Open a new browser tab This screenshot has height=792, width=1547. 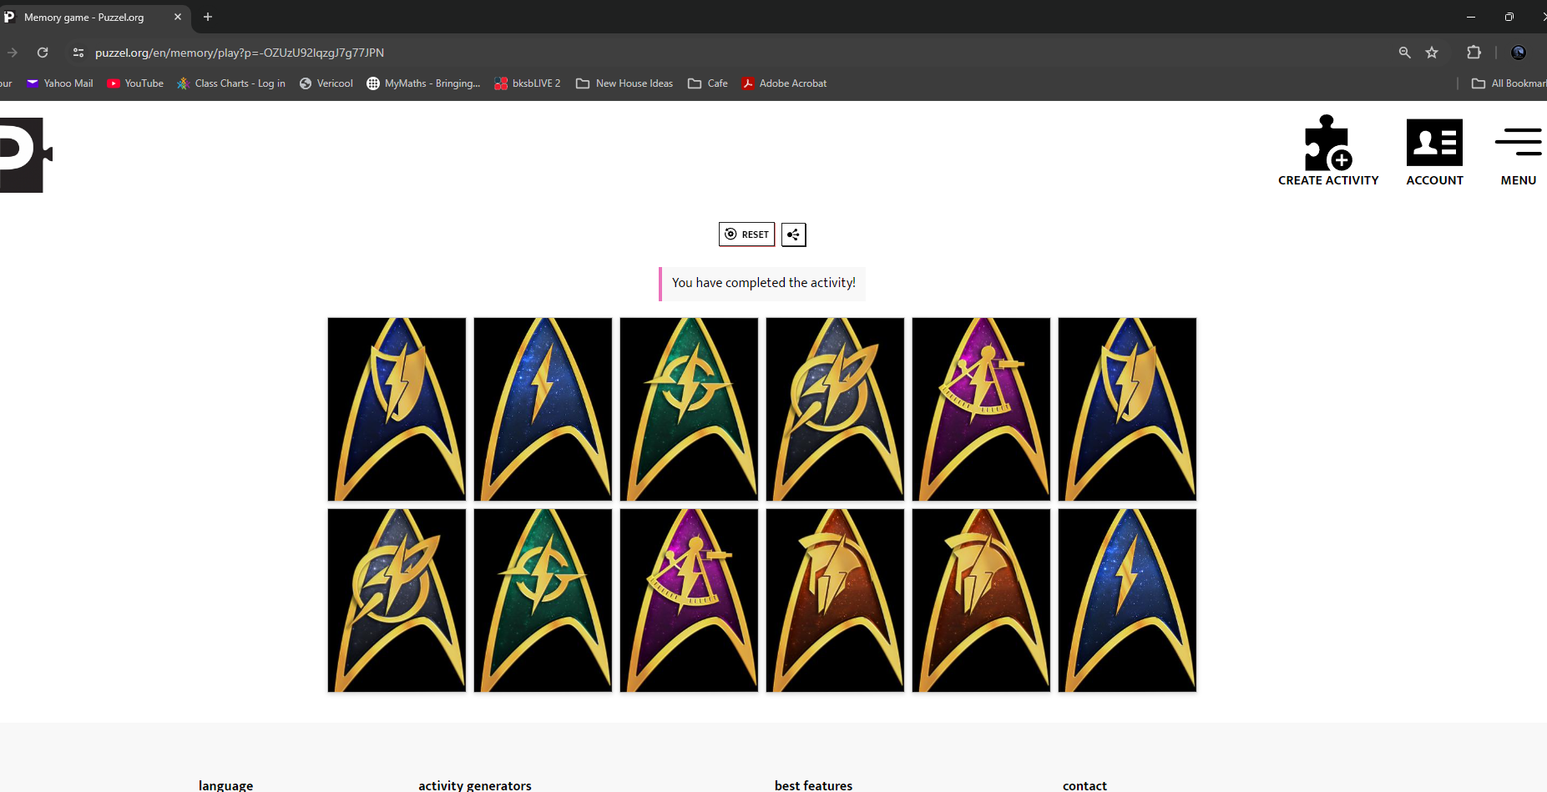[208, 17]
